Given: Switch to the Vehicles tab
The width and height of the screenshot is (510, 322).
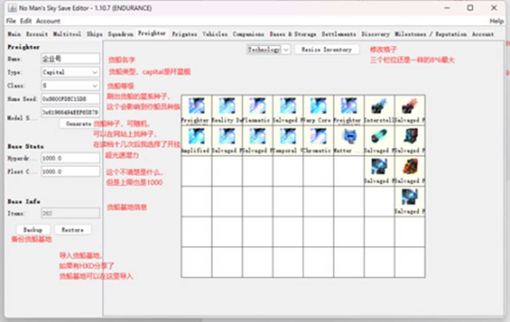Looking at the screenshot, I should coord(215,34).
